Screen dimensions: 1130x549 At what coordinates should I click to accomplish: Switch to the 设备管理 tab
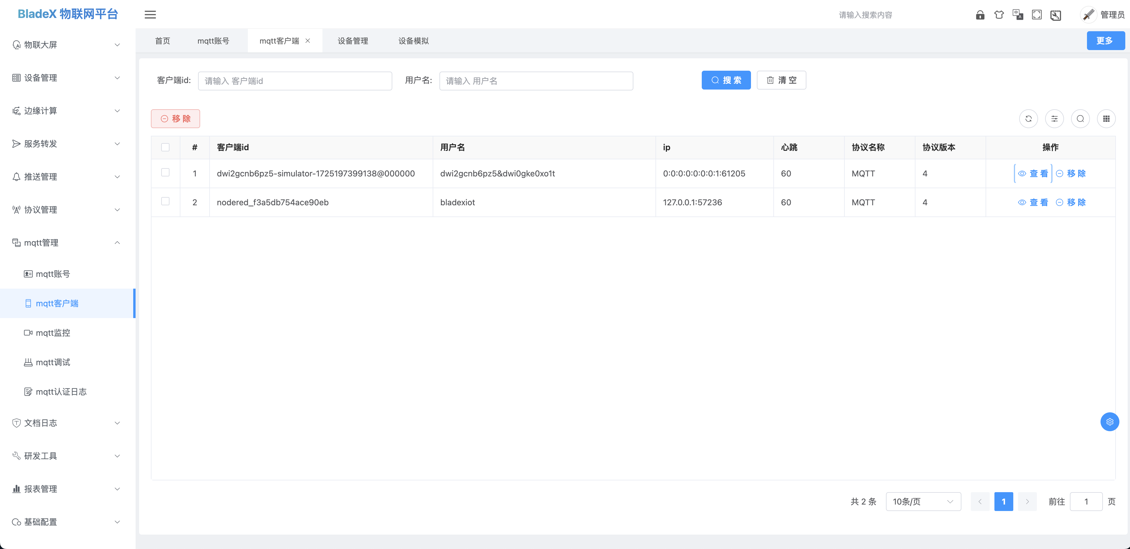click(353, 41)
